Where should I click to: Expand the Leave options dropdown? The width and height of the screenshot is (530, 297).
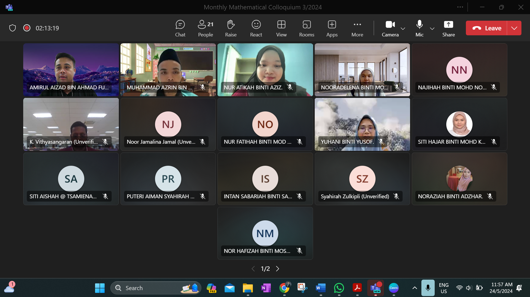tap(514, 28)
